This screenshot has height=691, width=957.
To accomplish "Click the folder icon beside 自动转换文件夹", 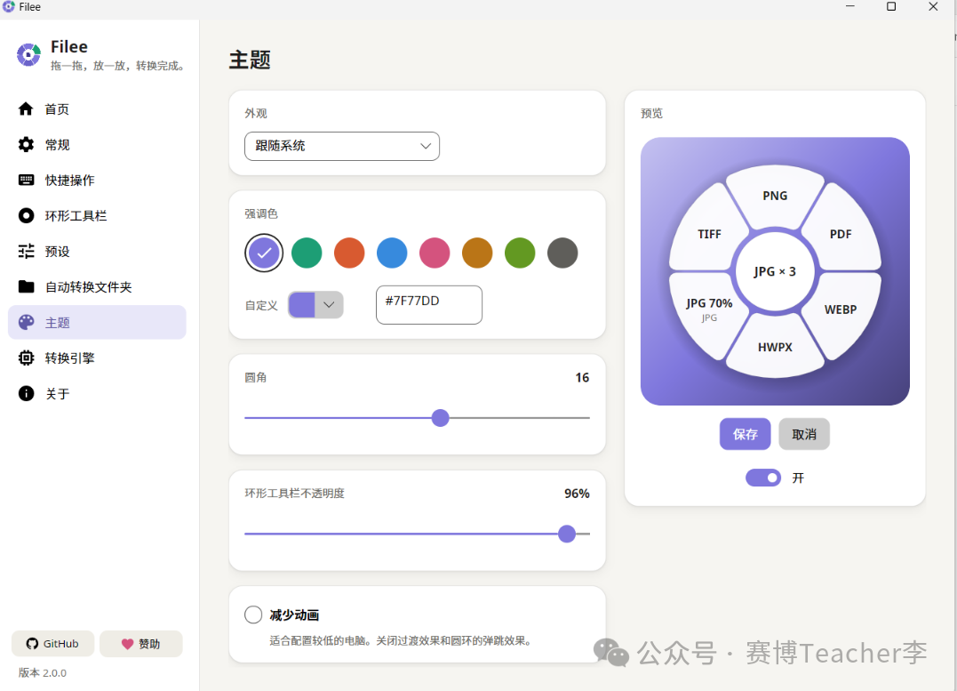I will pyautogui.click(x=26, y=286).
